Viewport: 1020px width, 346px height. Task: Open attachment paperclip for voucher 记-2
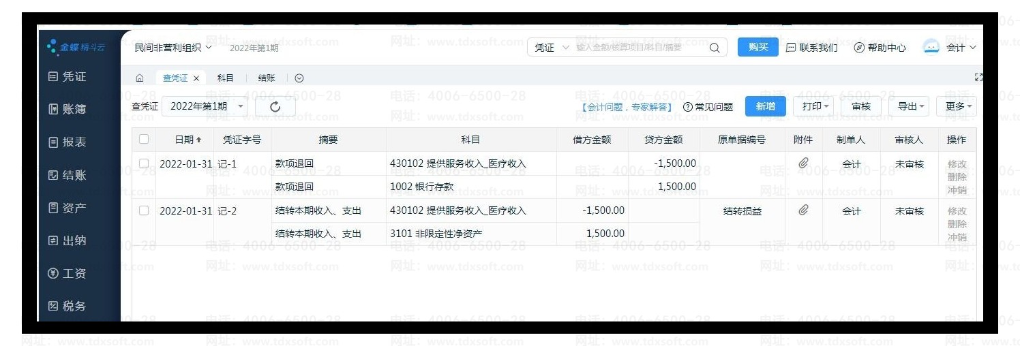tap(803, 210)
